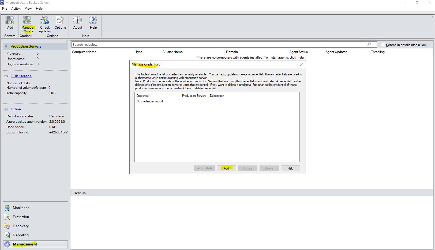Click the 'Details:' pane heading
435x250 pixels.
(80, 193)
